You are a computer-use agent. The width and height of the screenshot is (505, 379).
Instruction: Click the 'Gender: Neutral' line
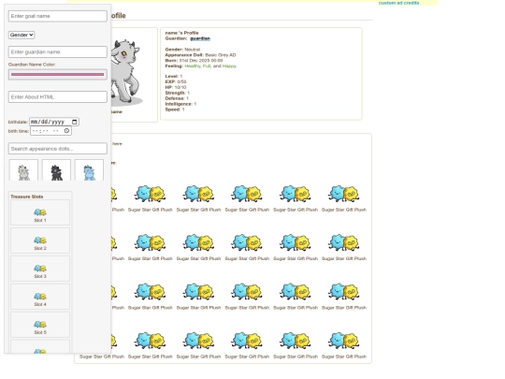click(x=182, y=50)
